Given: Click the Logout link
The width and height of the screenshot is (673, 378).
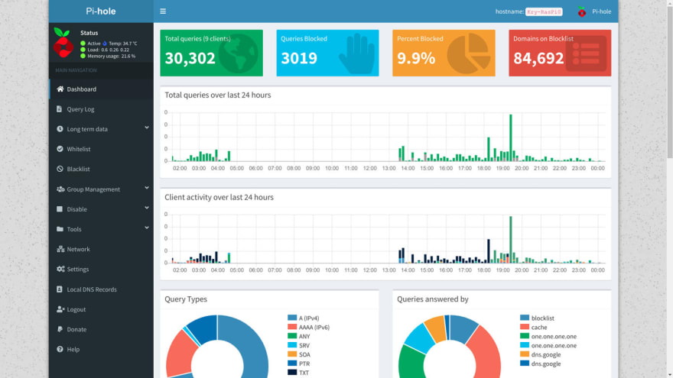Looking at the screenshot, I should [101, 309].
